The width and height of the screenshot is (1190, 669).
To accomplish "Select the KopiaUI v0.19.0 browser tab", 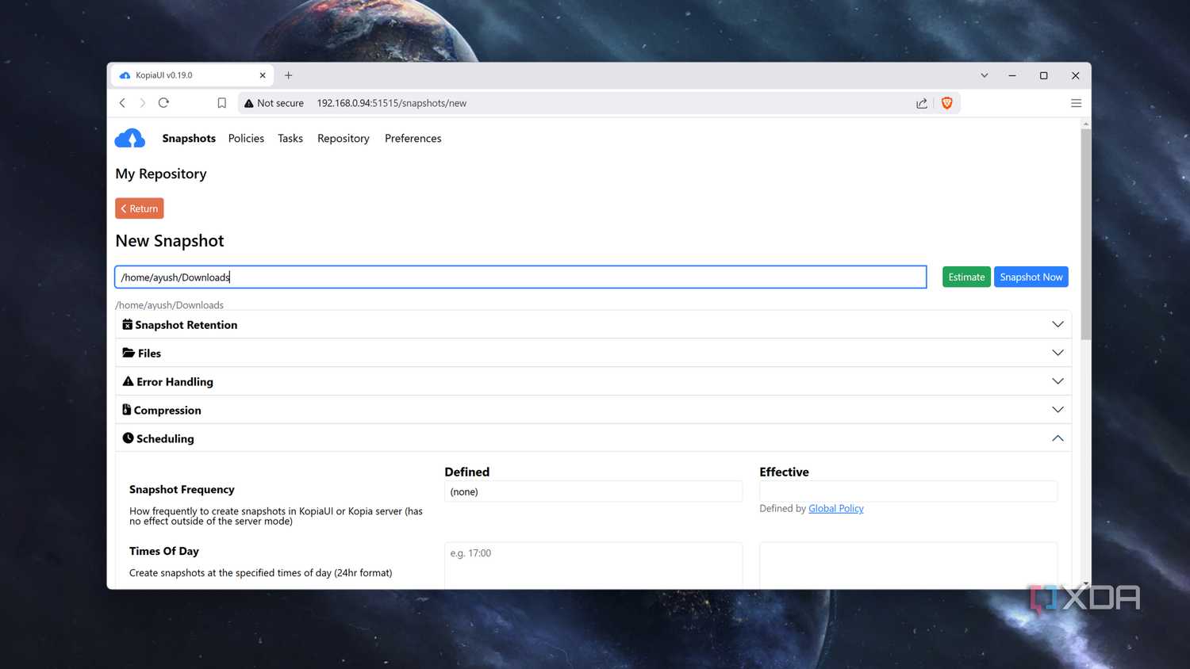I will 191,75.
